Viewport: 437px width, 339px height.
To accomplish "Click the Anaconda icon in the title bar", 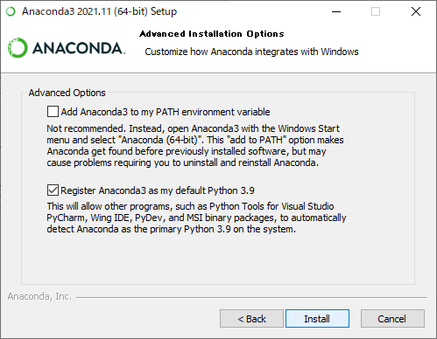I will [11, 11].
